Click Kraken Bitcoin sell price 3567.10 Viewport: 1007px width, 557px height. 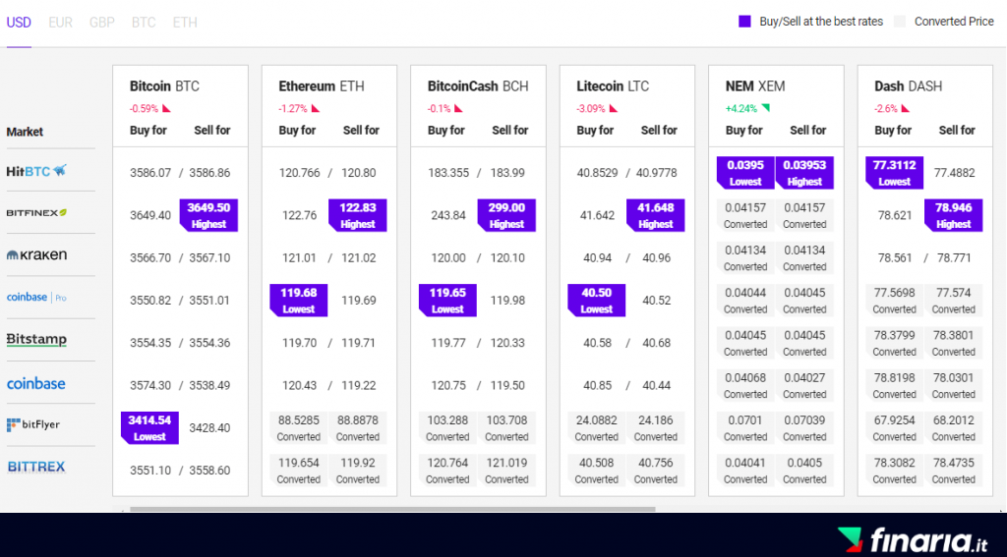(x=209, y=258)
